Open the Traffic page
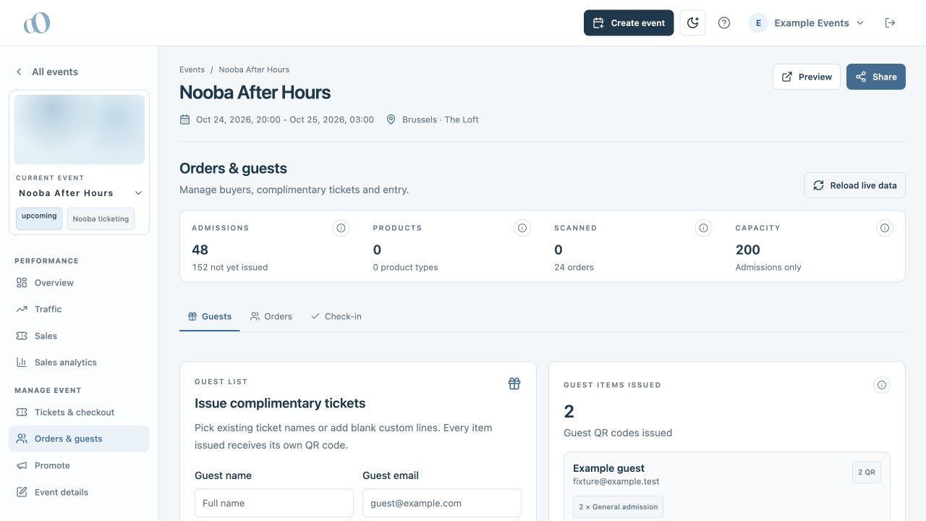 pos(80,309)
